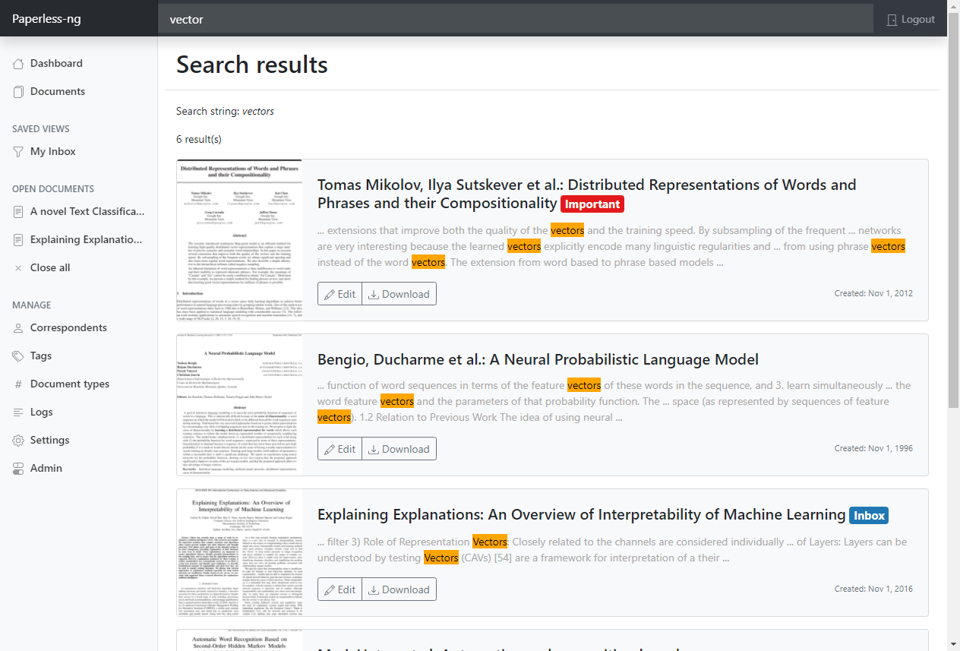Download the Explaining Explanations document
This screenshot has height=651, width=960.
(399, 589)
